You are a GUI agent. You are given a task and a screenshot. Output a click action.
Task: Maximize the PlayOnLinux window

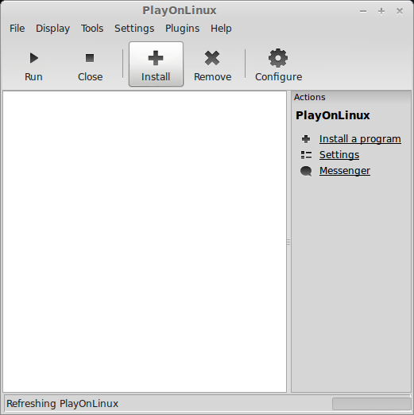pyautogui.click(x=381, y=11)
